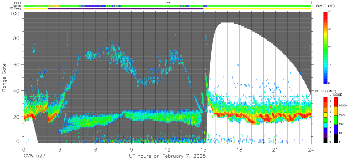Click the 'TX FRQ (MHz)' legend title
Screen dimensions: 350x162
tap(325, 91)
